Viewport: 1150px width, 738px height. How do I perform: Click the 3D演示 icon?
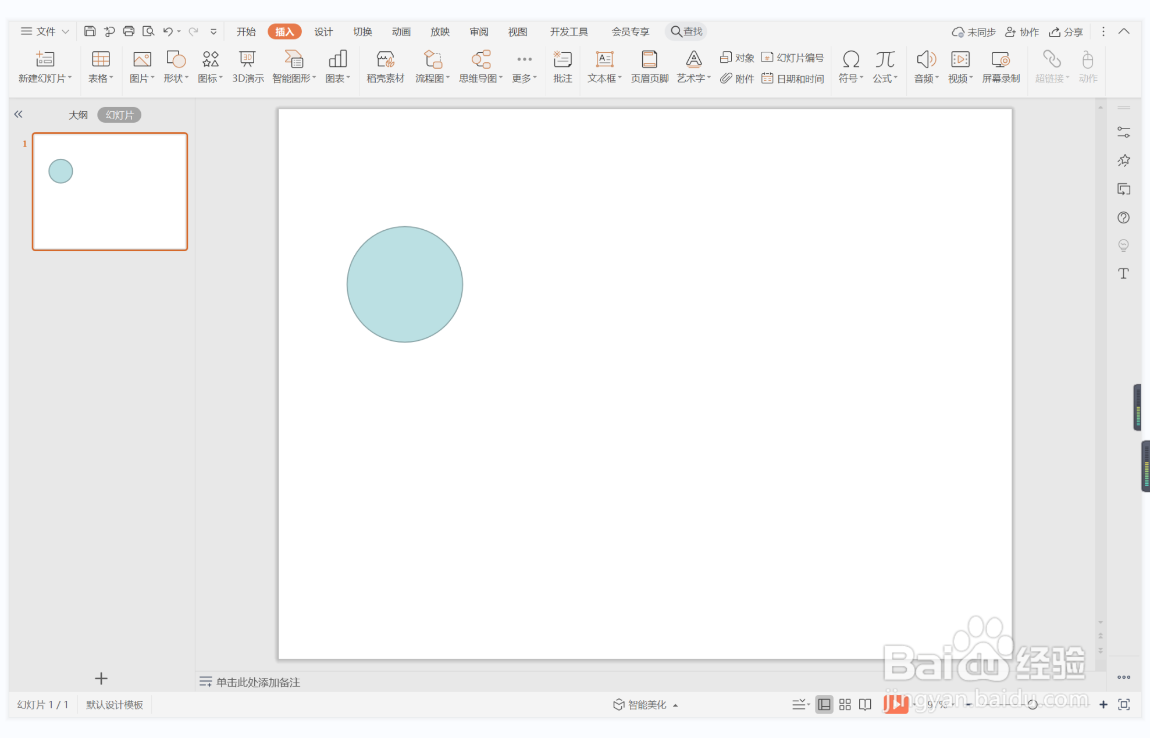(x=247, y=67)
